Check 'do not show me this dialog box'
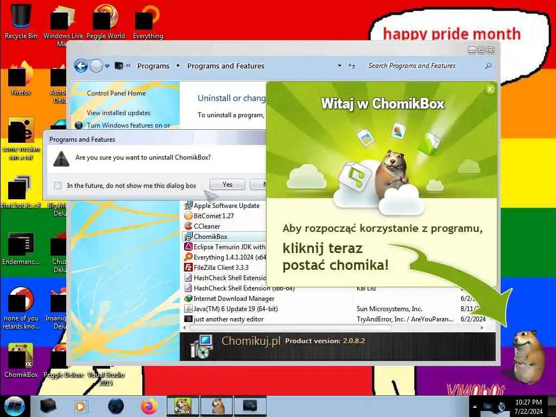The width and height of the screenshot is (556, 417). (x=58, y=186)
